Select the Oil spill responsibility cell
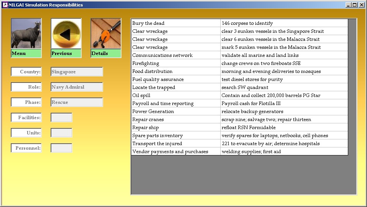 (175, 95)
